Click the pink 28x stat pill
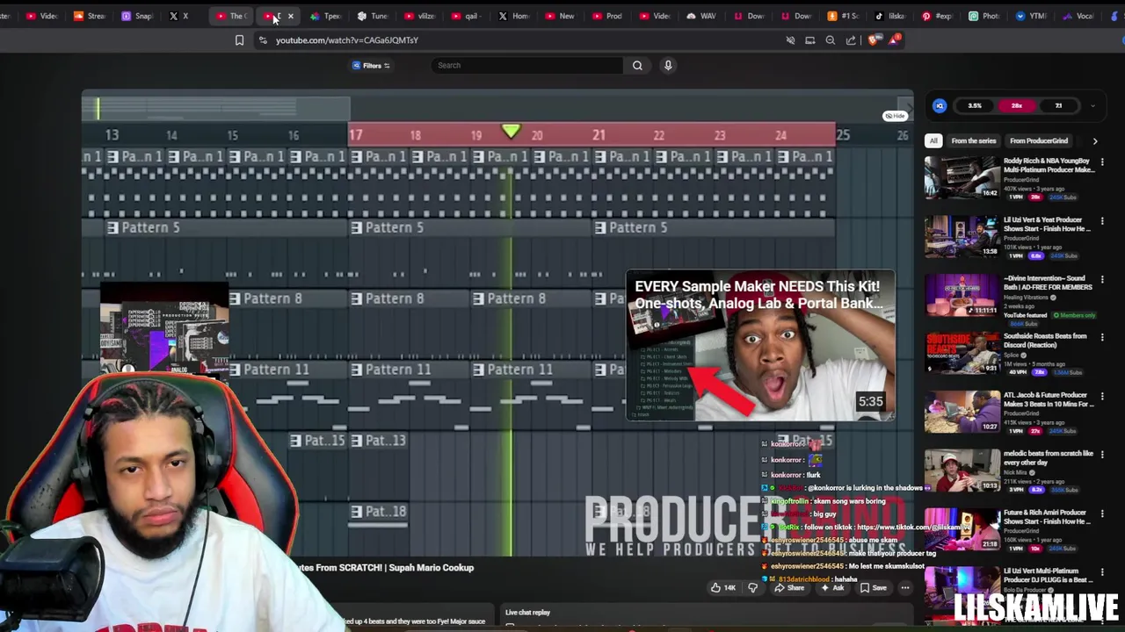The width and height of the screenshot is (1125, 632). tap(1017, 105)
